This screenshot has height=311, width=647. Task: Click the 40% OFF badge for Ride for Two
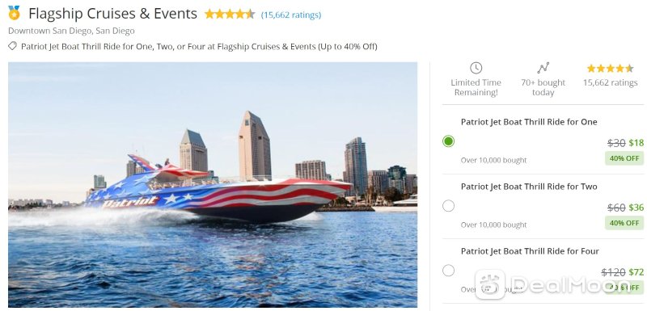[624, 223]
